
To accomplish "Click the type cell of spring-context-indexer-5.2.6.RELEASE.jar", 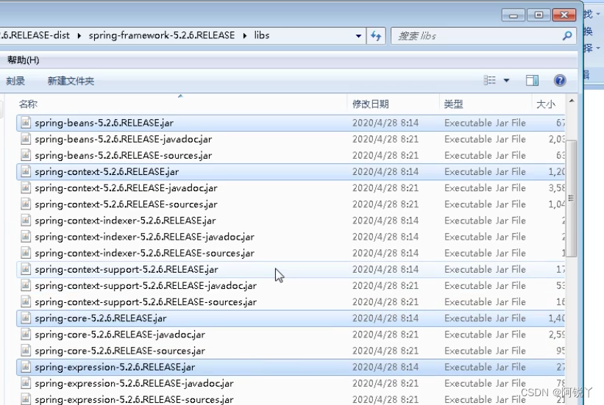I will [x=485, y=221].
